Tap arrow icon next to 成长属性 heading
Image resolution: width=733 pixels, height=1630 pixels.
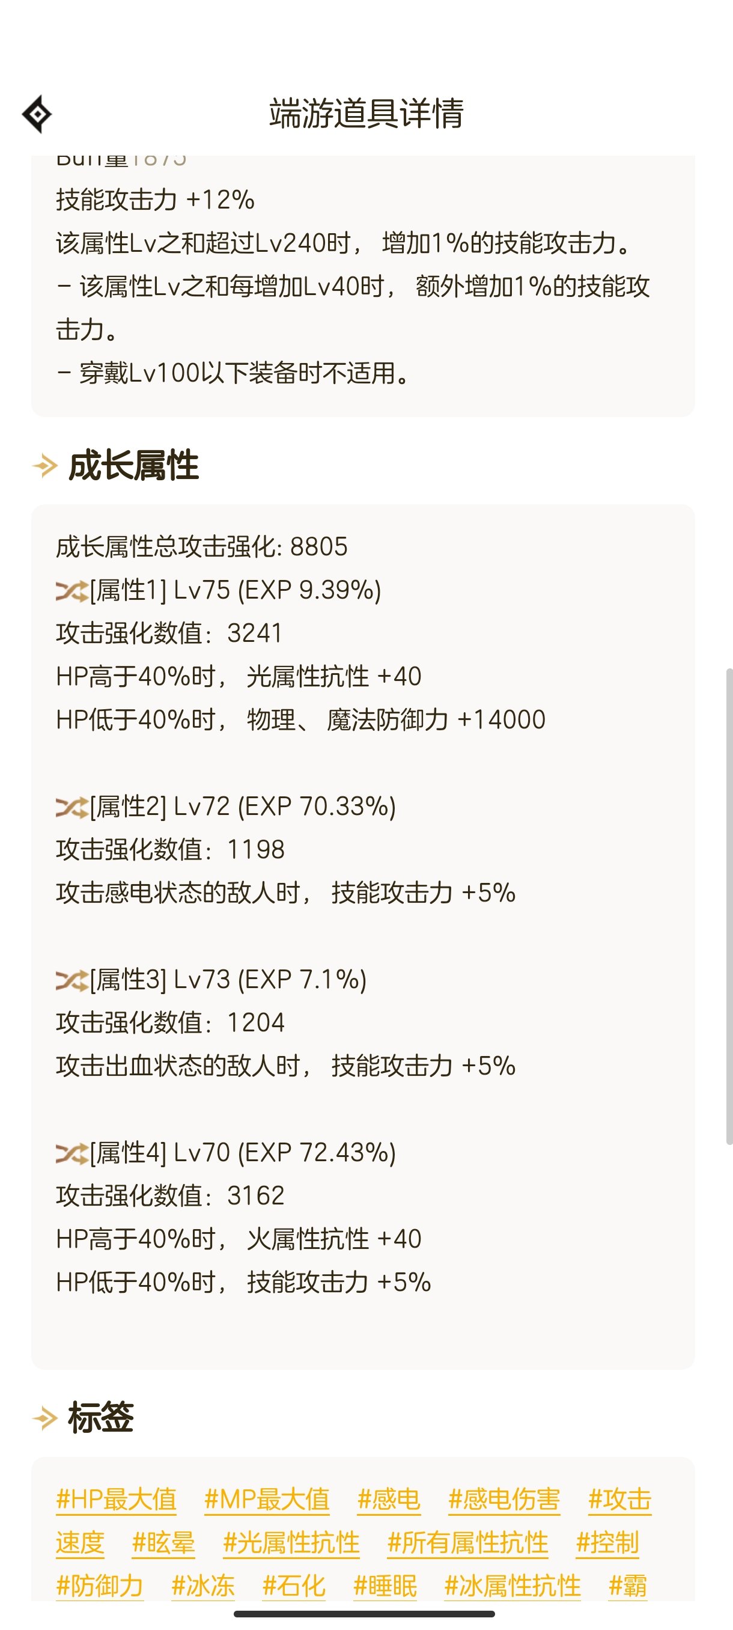[x=45, y=466]
